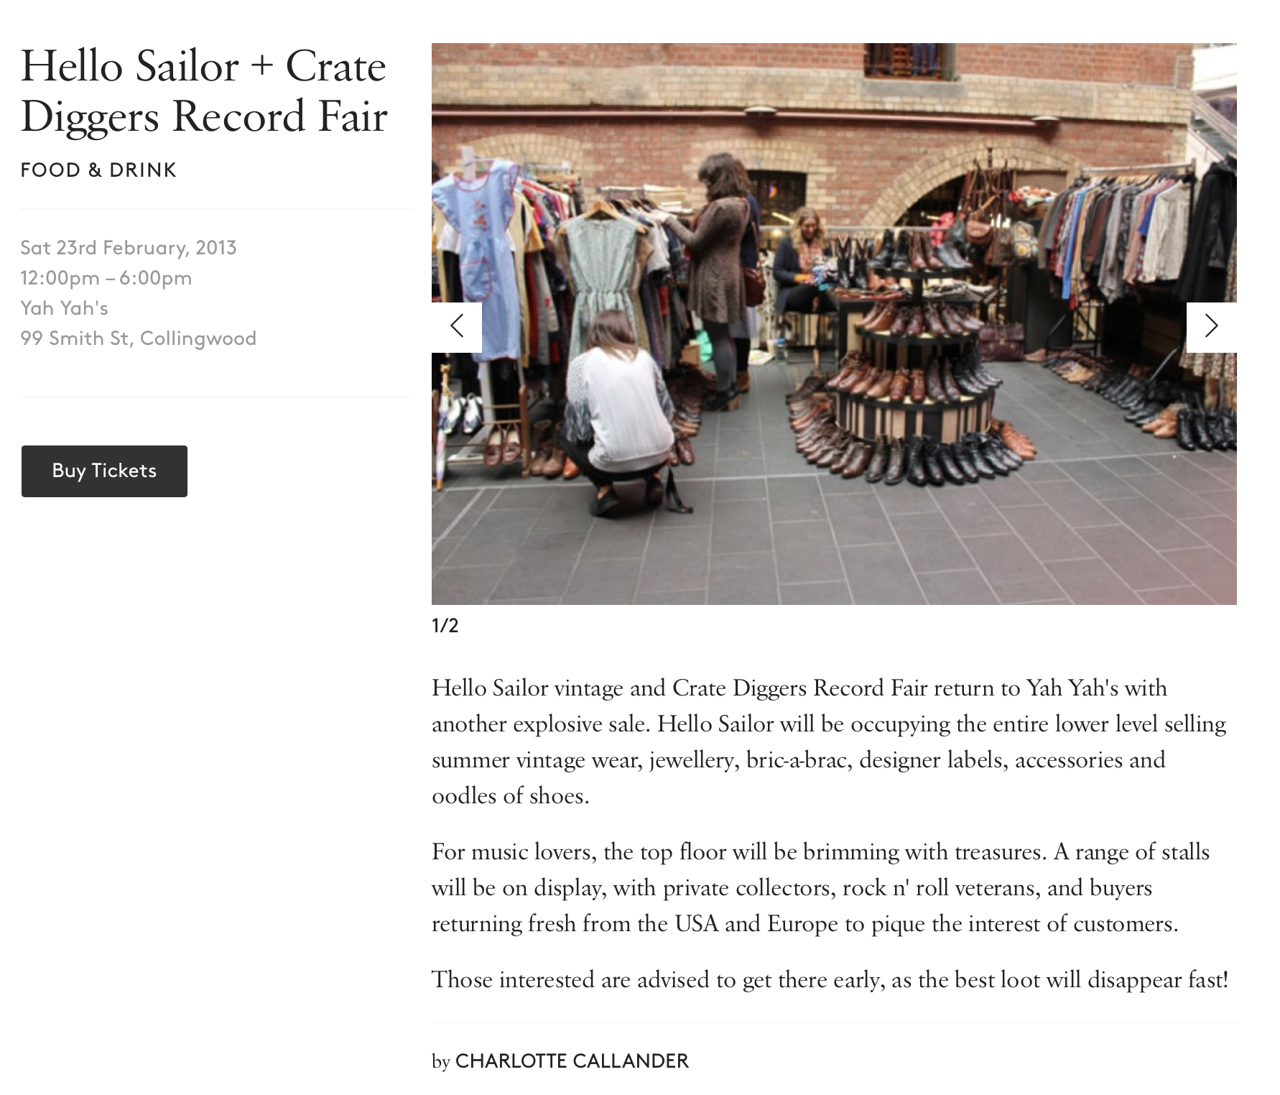Image resolution: width=1280 pixels, height=1095 pixels.
Task: Click the previous image arrow
Action: click(x=456, y=327)
